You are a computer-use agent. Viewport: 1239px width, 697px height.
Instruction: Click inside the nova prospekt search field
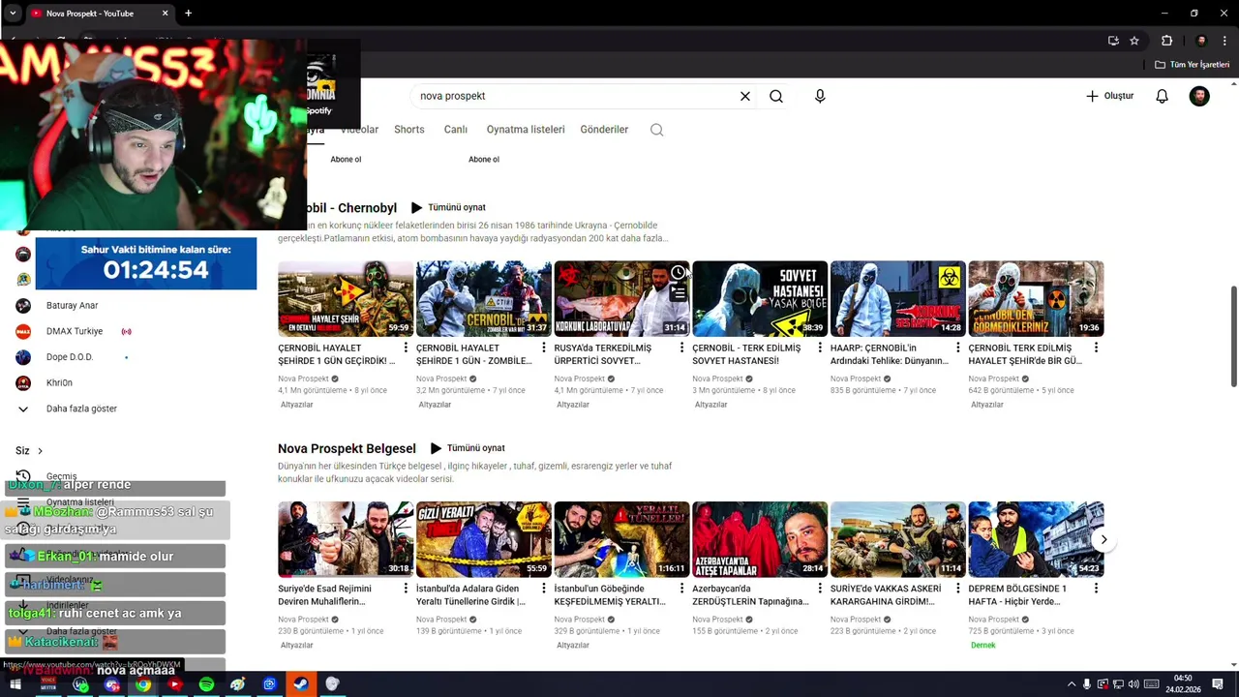(x=573, y=96)
